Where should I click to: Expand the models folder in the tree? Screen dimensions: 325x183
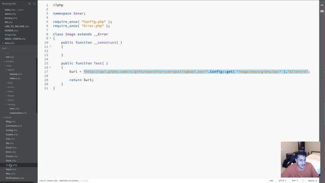click(9, 62)
